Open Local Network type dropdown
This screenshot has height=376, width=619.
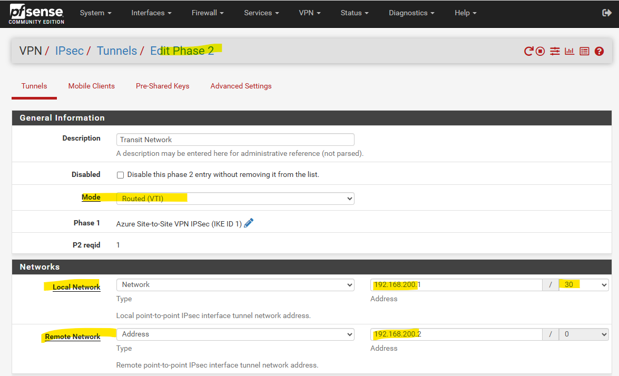tap(235, 285)
